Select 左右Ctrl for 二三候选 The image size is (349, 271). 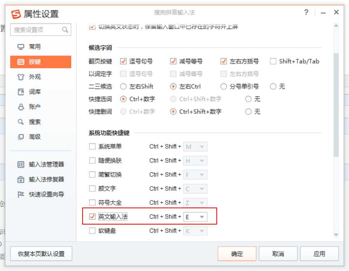pos(173,86)
